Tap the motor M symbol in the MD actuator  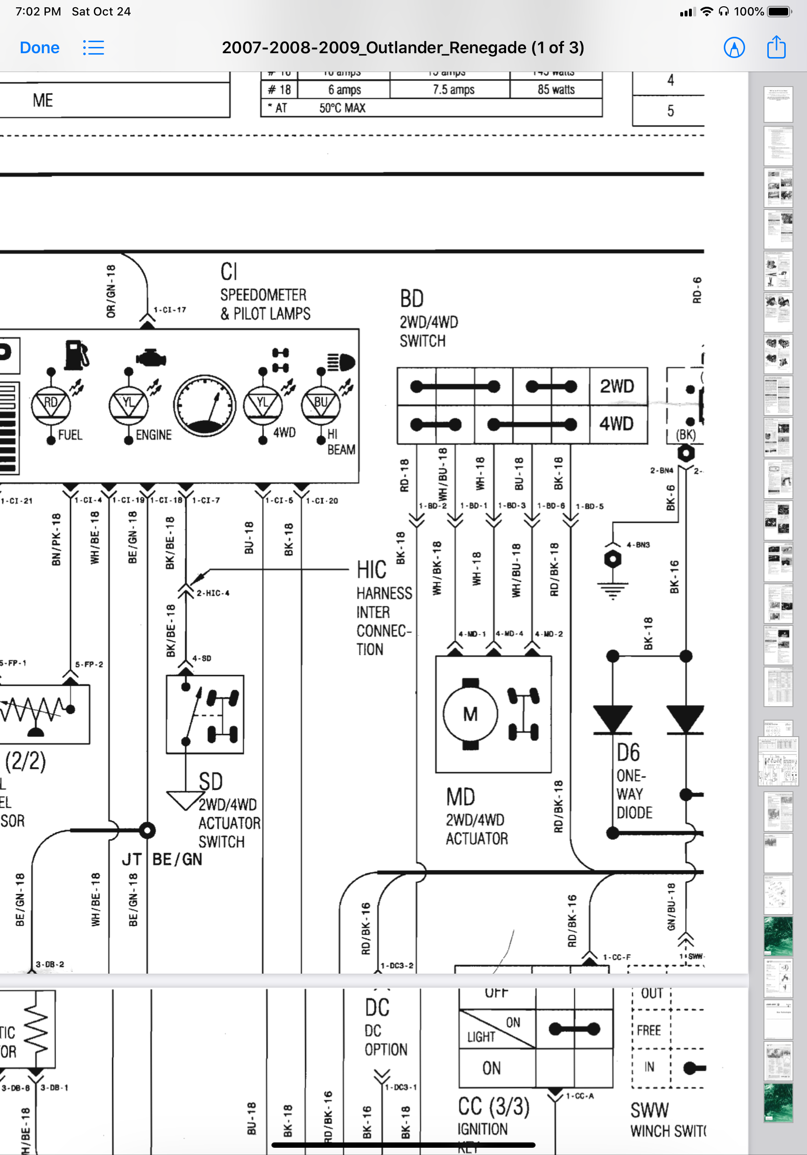(x=470, y=714)
